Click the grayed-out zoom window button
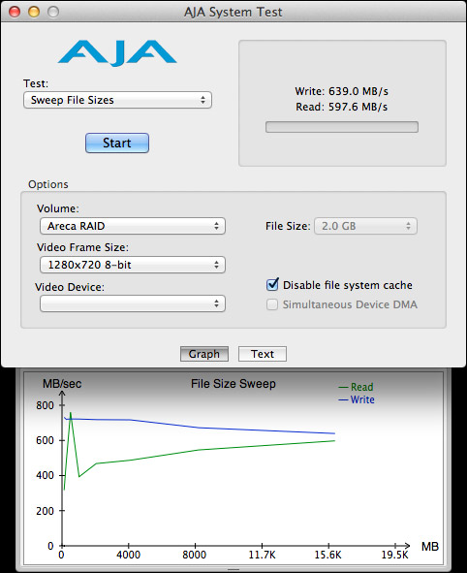Image resolution: width=467 pixels, height=573 pixels. click(53, 12)
